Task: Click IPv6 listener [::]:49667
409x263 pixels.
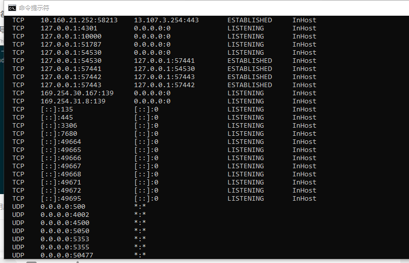Action: (x=61, y=166)
